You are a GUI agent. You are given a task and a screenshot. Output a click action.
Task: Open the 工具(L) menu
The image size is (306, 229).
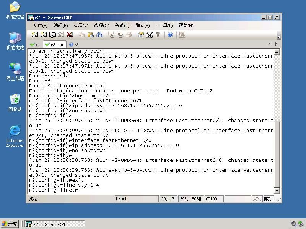[x=166, y=26]
